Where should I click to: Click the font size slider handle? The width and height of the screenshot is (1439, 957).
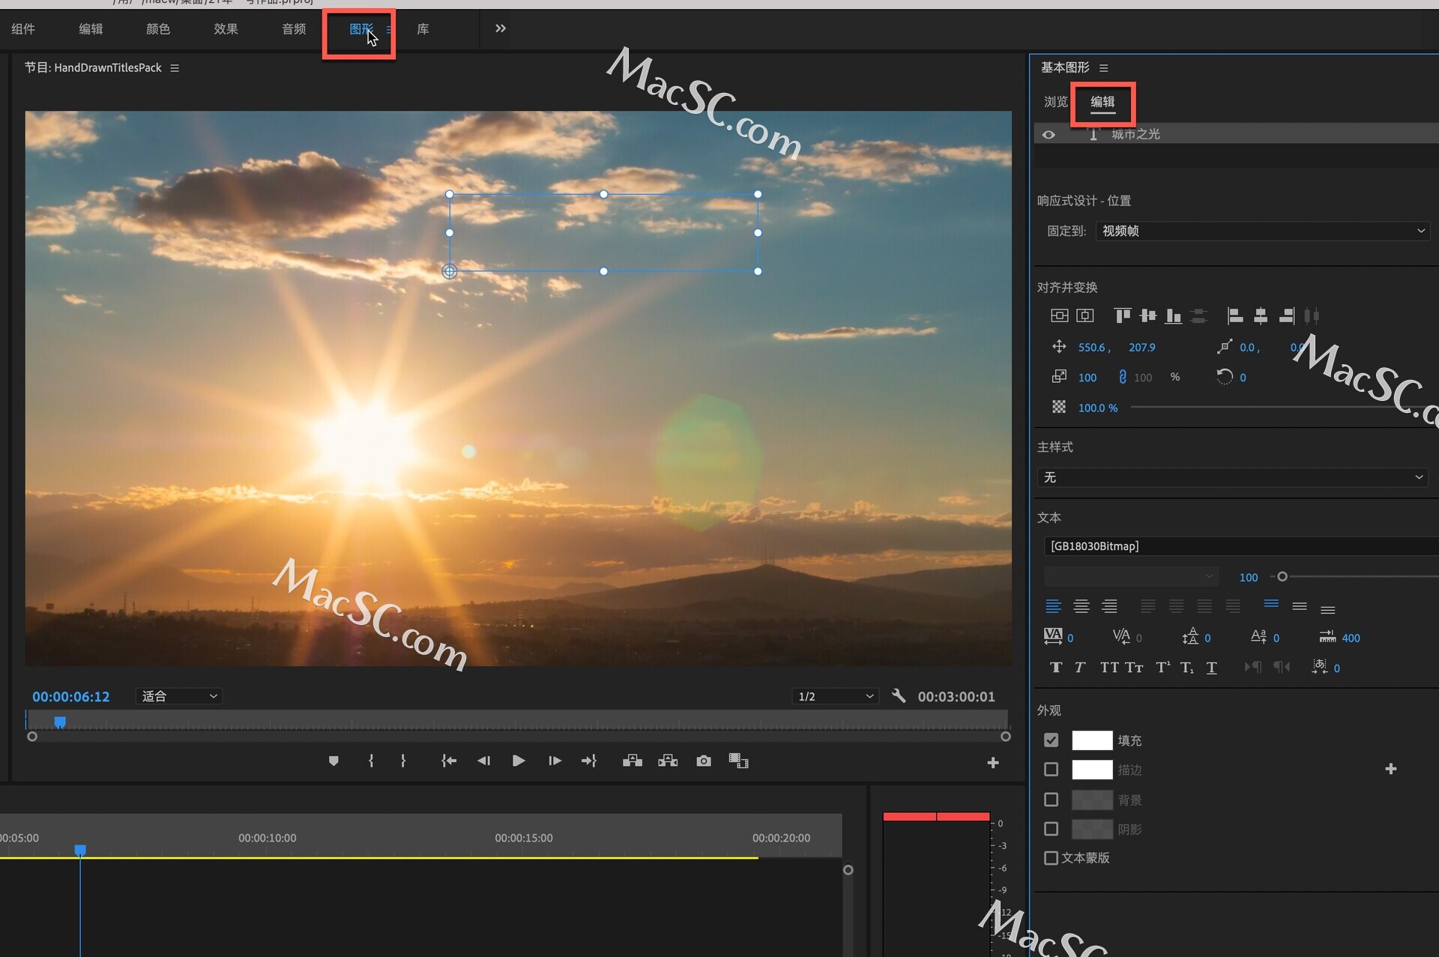[1282, 576]
